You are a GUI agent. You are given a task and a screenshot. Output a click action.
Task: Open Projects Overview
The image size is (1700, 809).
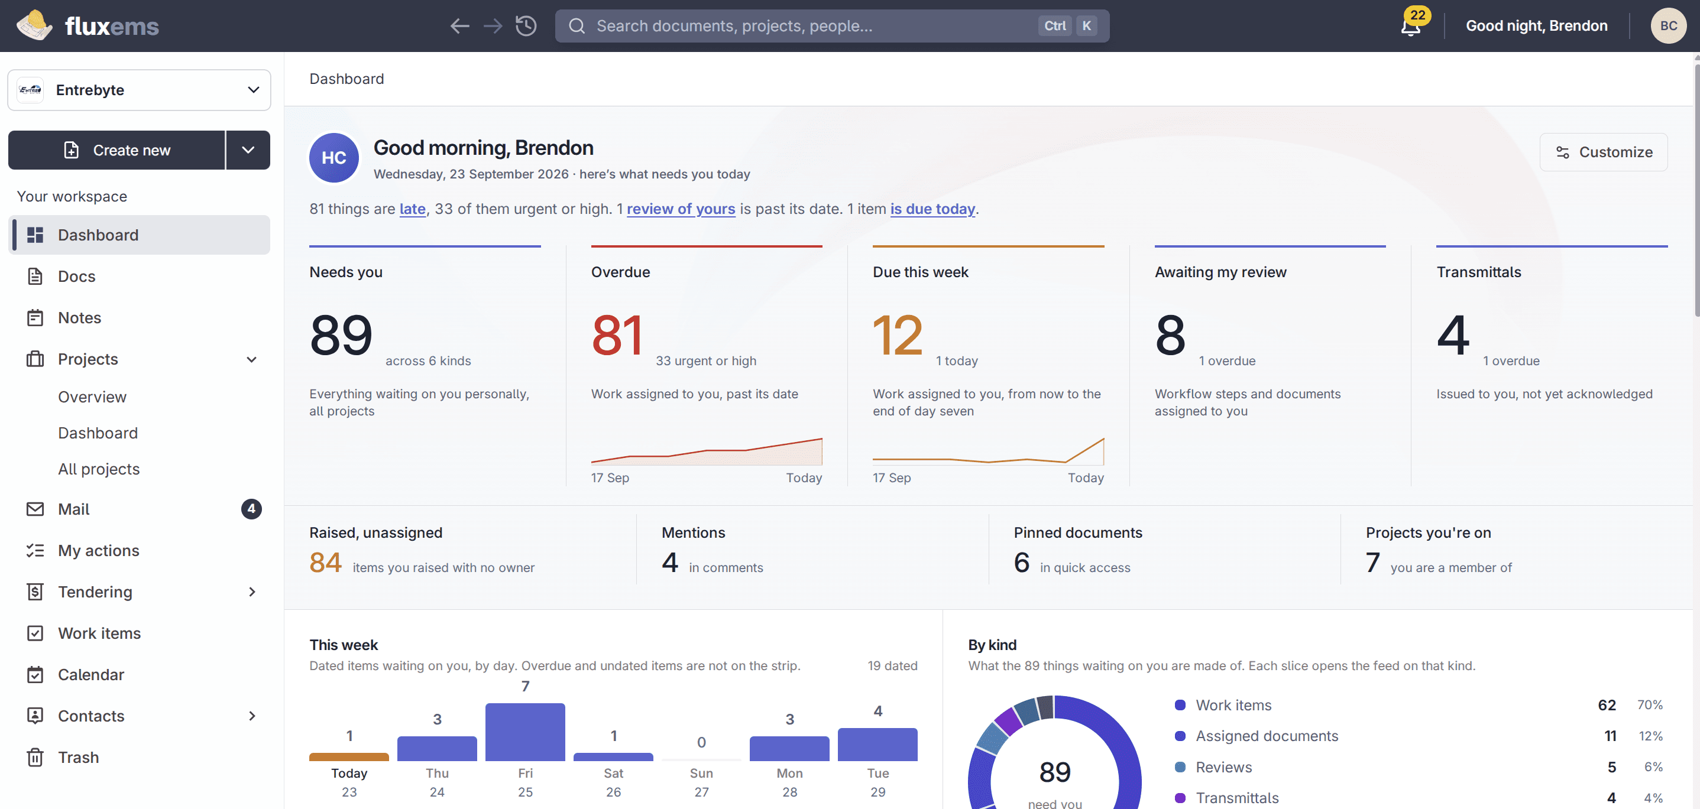pyautogui.click(x=92, y=397)
